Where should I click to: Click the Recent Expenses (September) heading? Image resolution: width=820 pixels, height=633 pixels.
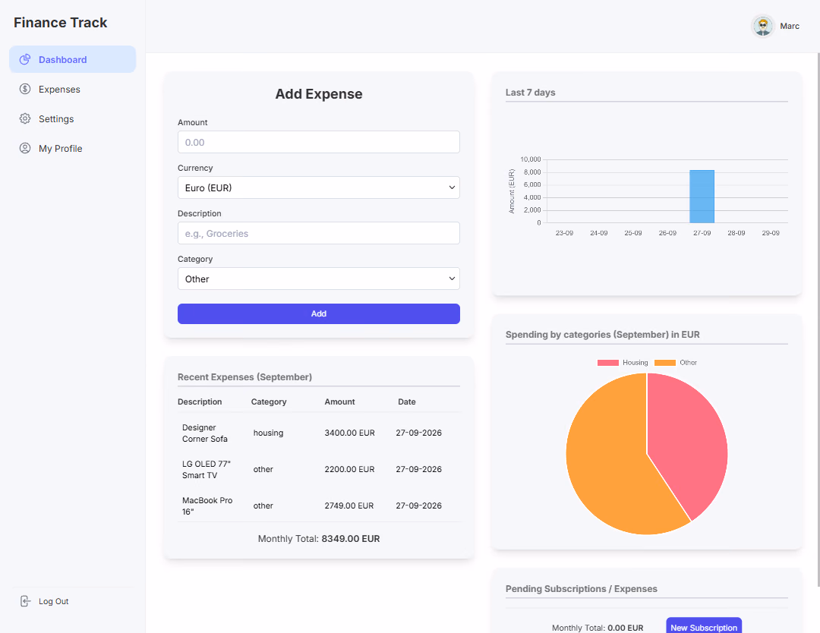(x=244, y=377)
